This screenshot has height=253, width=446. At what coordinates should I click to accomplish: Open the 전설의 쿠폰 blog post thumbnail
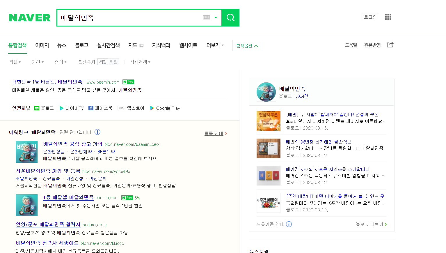(269, 121)
